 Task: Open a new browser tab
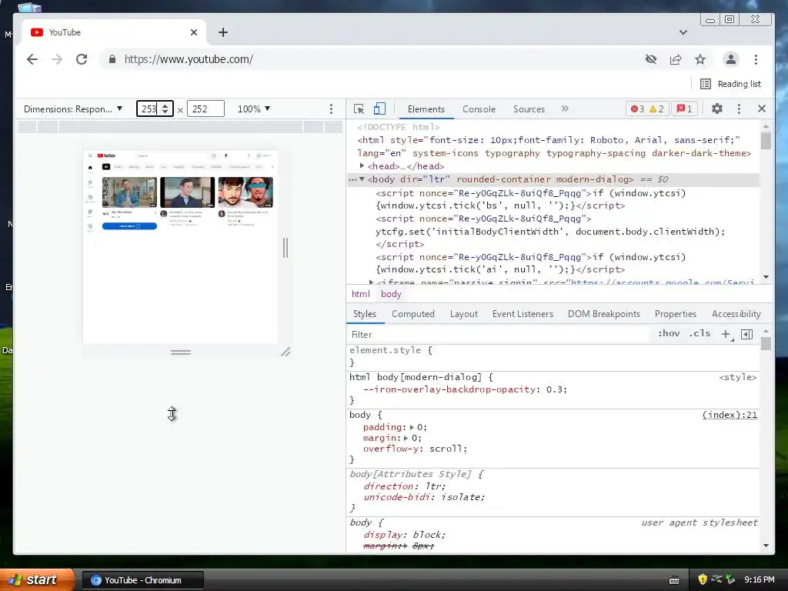pos(223,32)
